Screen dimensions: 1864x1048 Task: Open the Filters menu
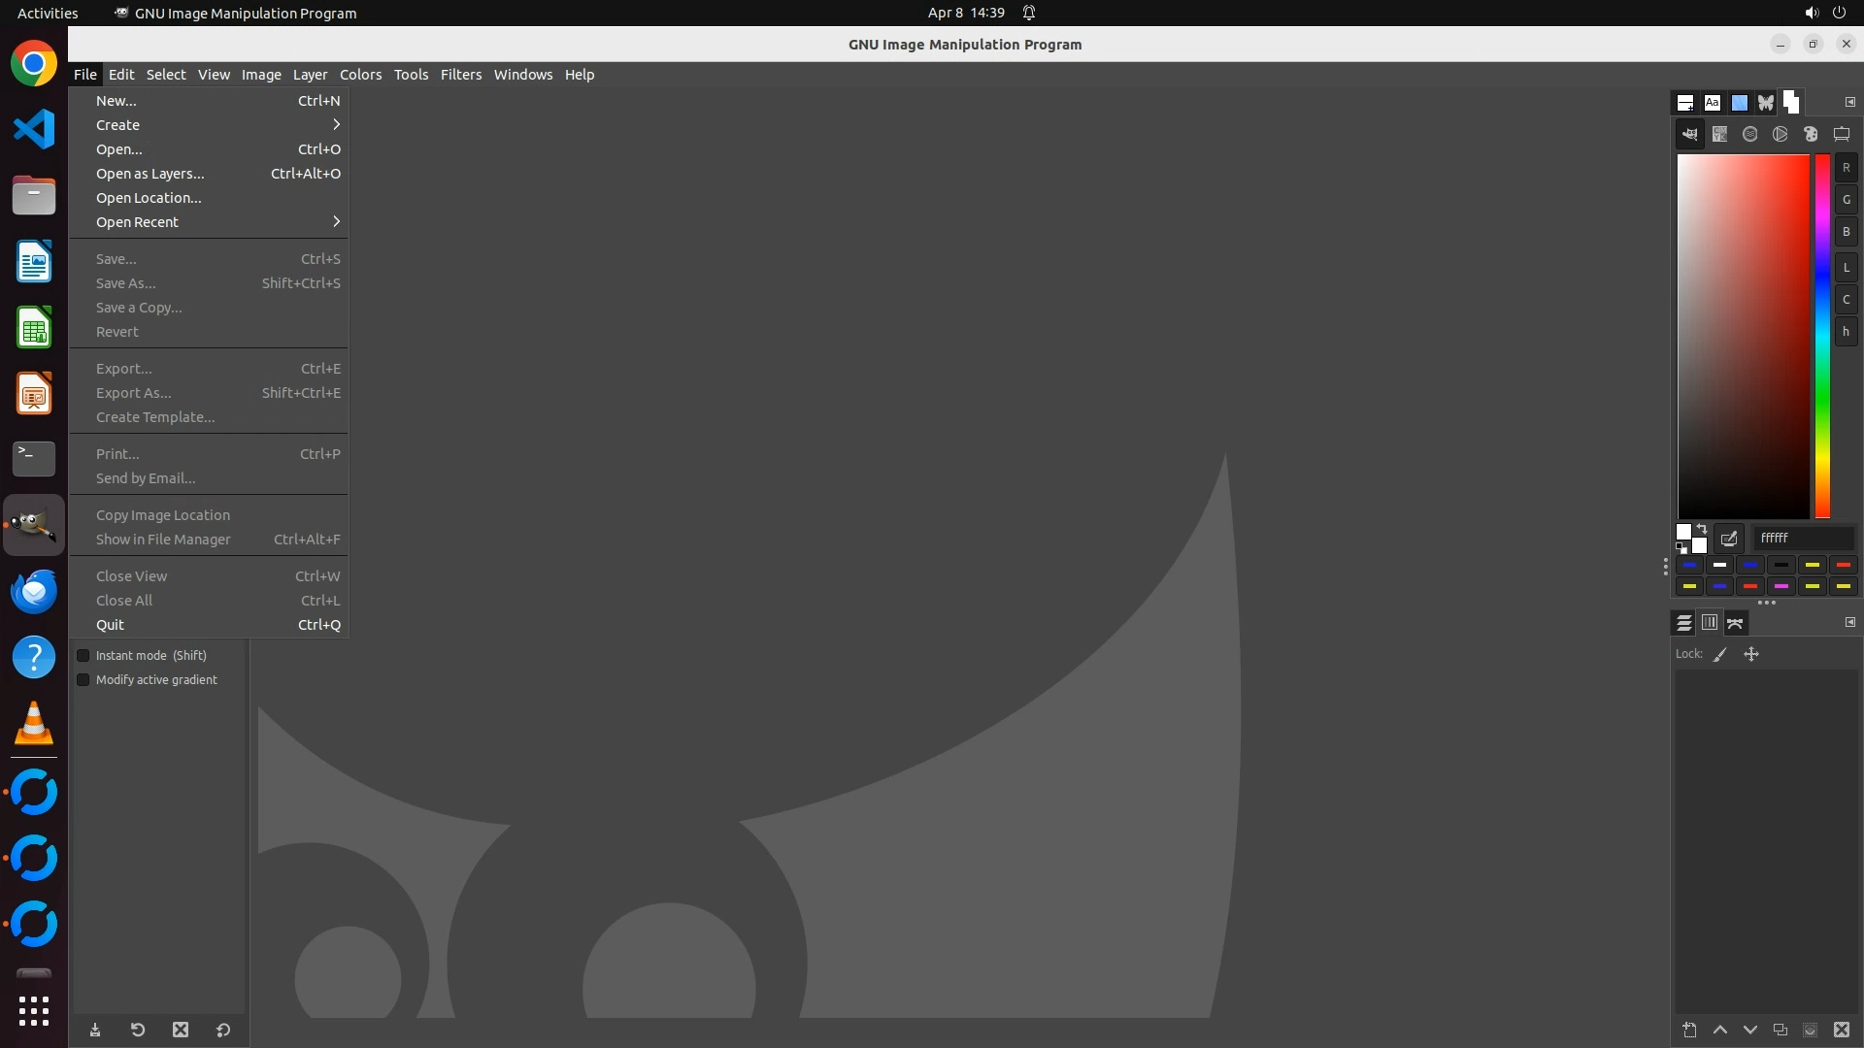click(460, 75)
